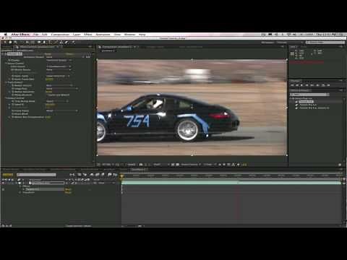Open the Graph Editor in the timeline
The width and height of the screenshot is (347, 260).
pyautogui.click(x=115, y=175)
